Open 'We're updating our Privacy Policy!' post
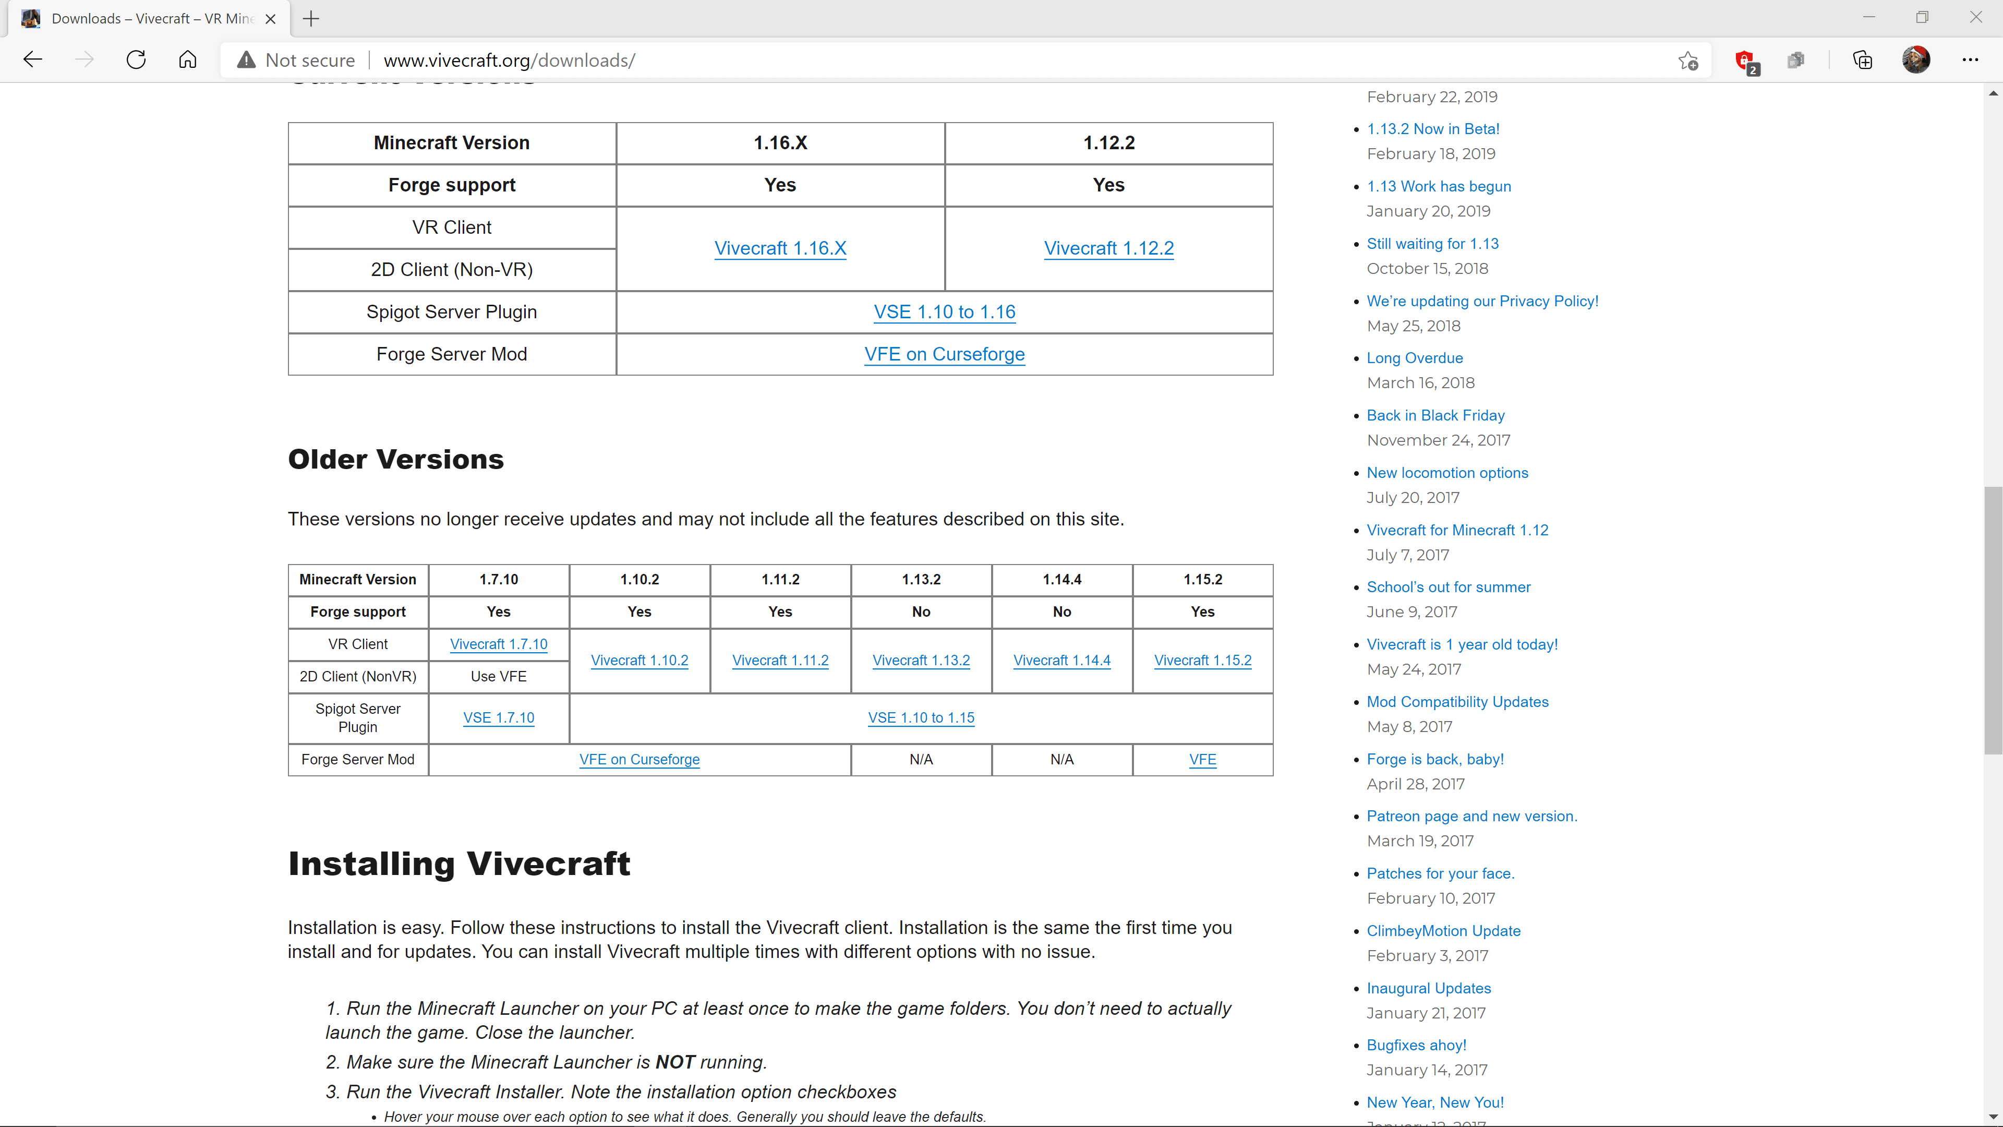The width and height of the screenshot is (2003, 1127). coord(1482,301)
